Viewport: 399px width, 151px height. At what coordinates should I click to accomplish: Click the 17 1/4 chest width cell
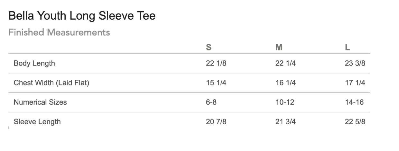355,83
